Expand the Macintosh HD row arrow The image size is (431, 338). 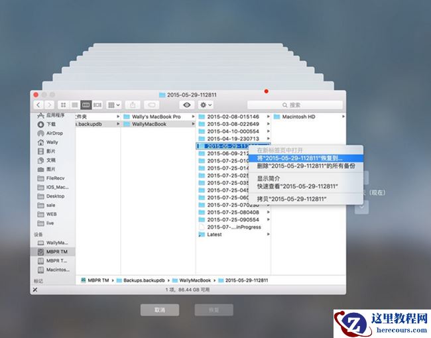(343, 117)
